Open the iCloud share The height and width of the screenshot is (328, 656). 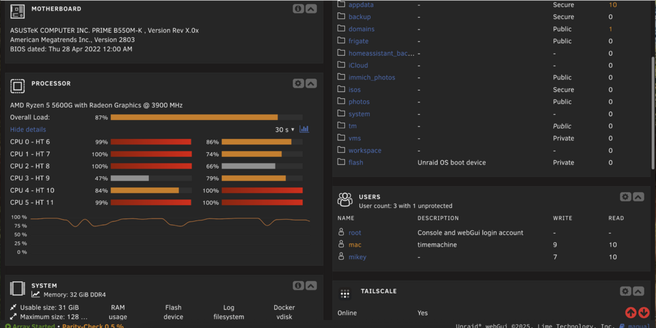pos(358,65)
